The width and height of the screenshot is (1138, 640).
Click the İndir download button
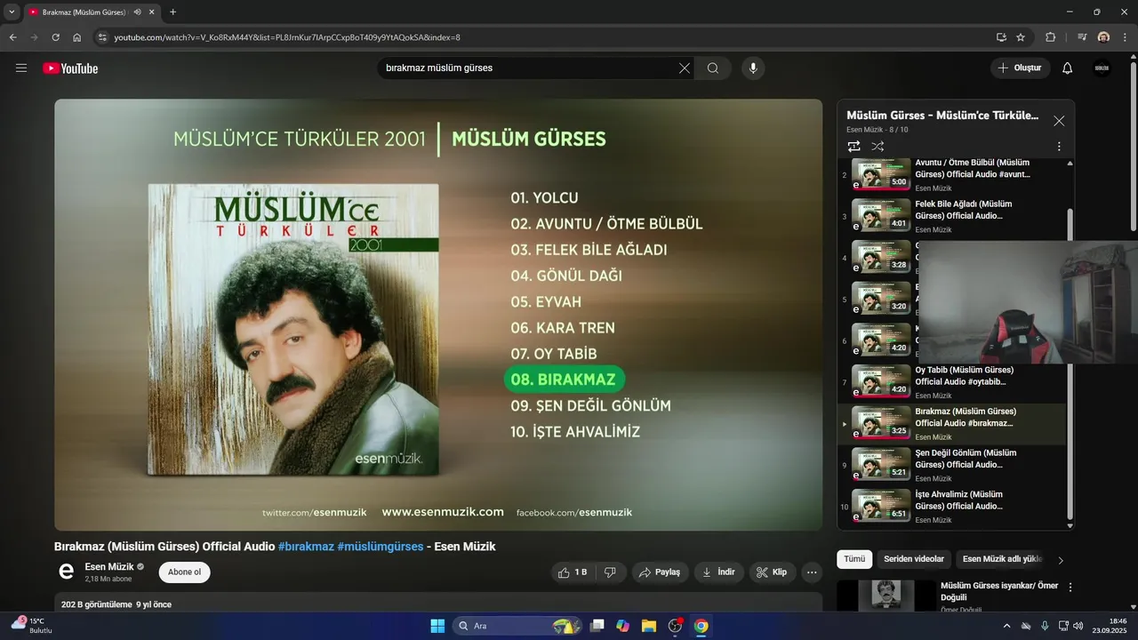[718, 572]
